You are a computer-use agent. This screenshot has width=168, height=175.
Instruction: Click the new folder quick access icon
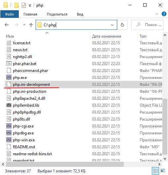pyautogui.click(x=17, y=5)
